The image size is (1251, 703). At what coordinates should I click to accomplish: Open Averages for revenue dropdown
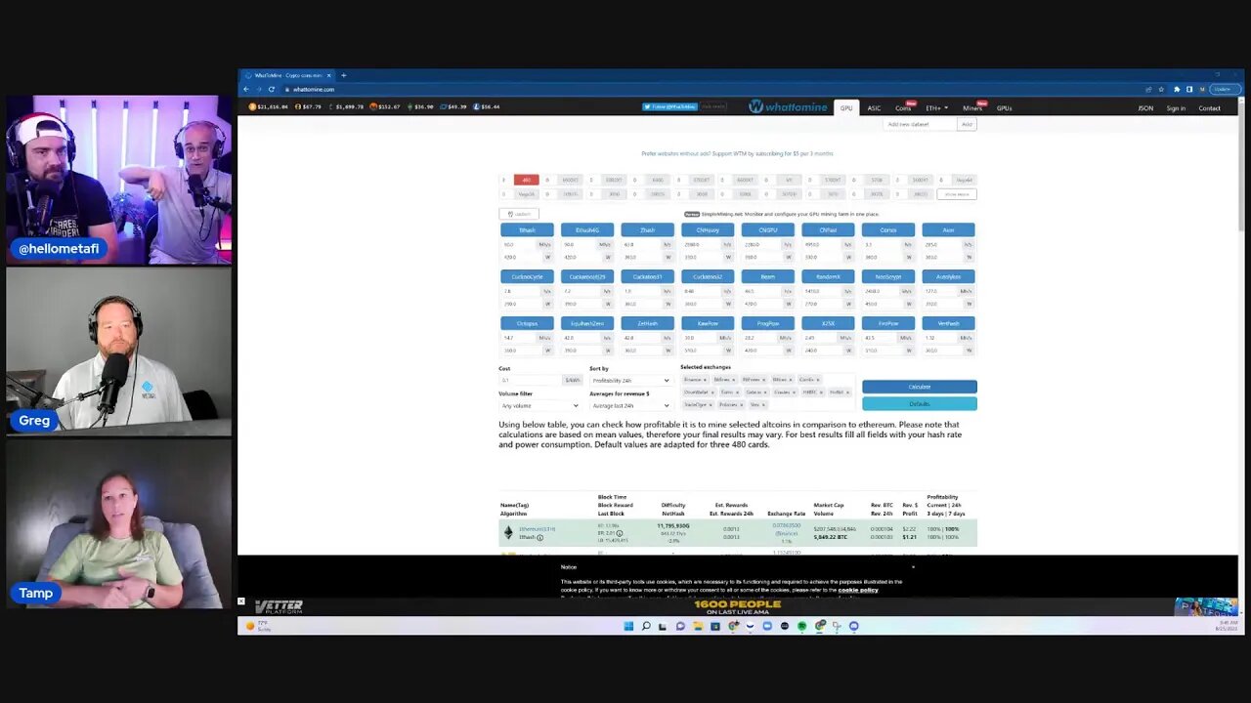[630, 405]
